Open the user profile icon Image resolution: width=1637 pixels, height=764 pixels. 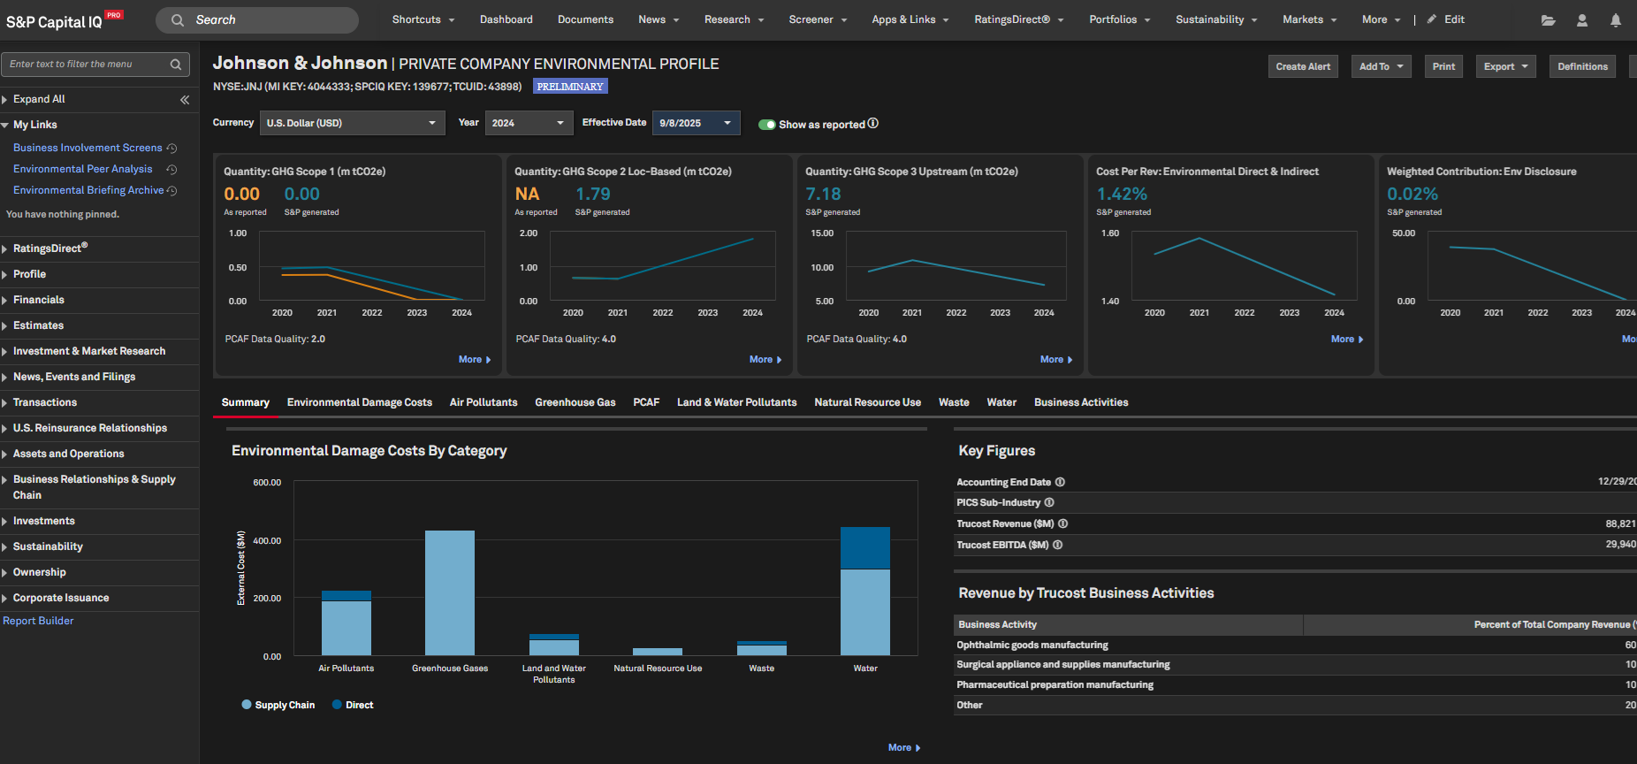pyautogui.click(x=1581, y=20)
